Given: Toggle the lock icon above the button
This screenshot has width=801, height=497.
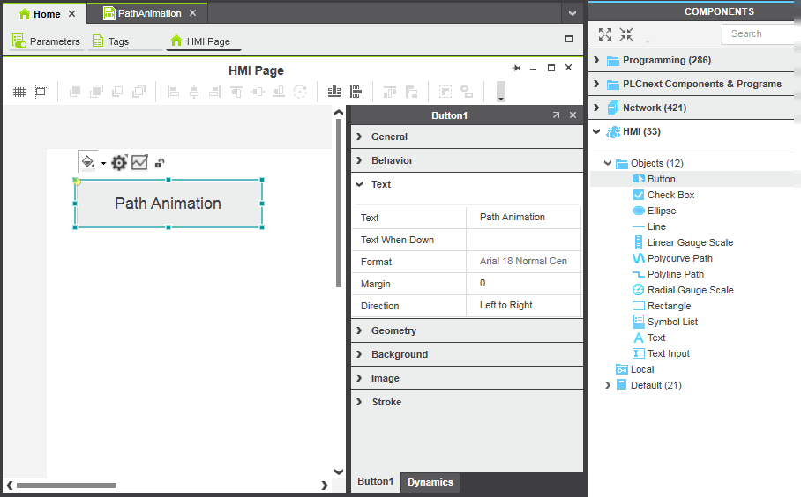Looking at the screenshot, I should 160,163.
